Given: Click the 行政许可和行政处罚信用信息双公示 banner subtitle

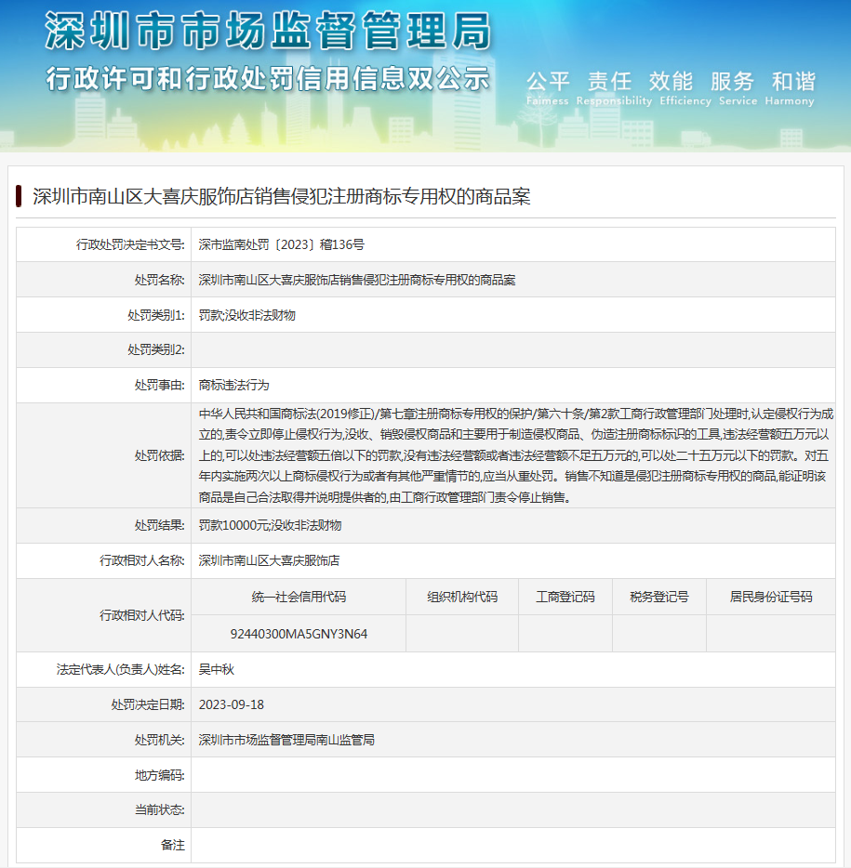Looking at the screenshot, I should pos(268,78).
